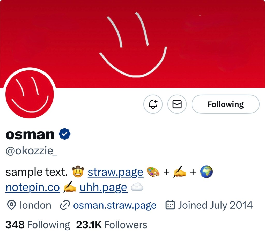Screen dimensions: 265x236
Task: Visit the osman.straw.page website link
Action: (115, 205)
